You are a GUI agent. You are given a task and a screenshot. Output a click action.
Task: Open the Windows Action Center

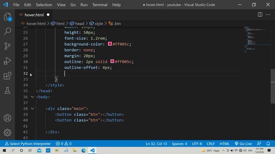pos(269,151)
